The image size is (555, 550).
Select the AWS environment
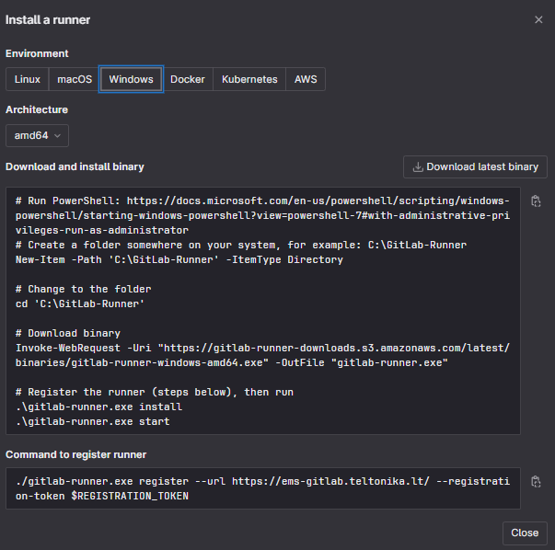click(x=306, y=79)
